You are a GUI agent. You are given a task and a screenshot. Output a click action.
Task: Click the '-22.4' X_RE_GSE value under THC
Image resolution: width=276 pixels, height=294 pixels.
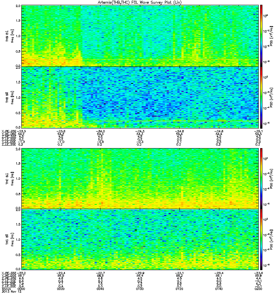tap(61, 273)
